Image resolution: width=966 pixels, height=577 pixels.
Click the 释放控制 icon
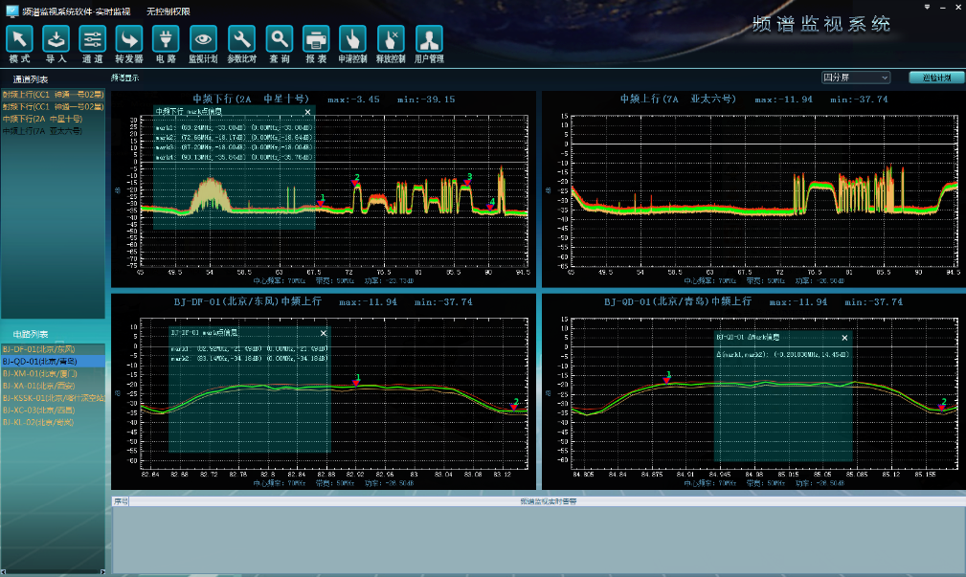pos(391,39)
